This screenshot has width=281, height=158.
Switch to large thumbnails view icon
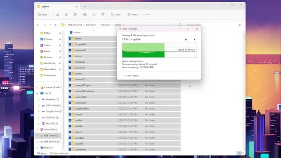coord(243,153)
